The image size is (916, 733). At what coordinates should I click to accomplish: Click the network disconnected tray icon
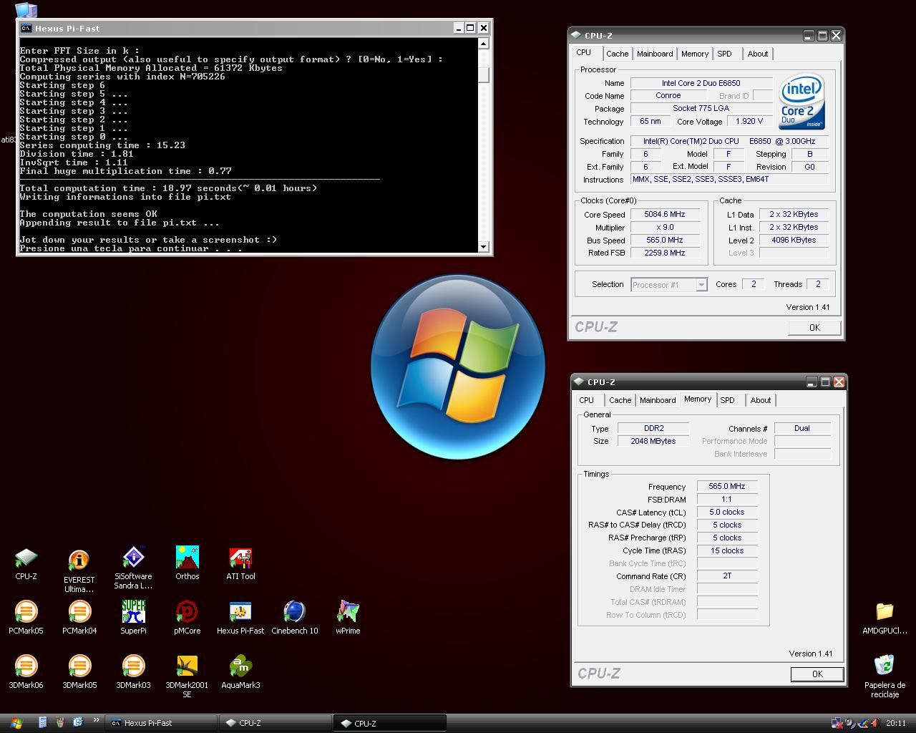click(836, 723)
